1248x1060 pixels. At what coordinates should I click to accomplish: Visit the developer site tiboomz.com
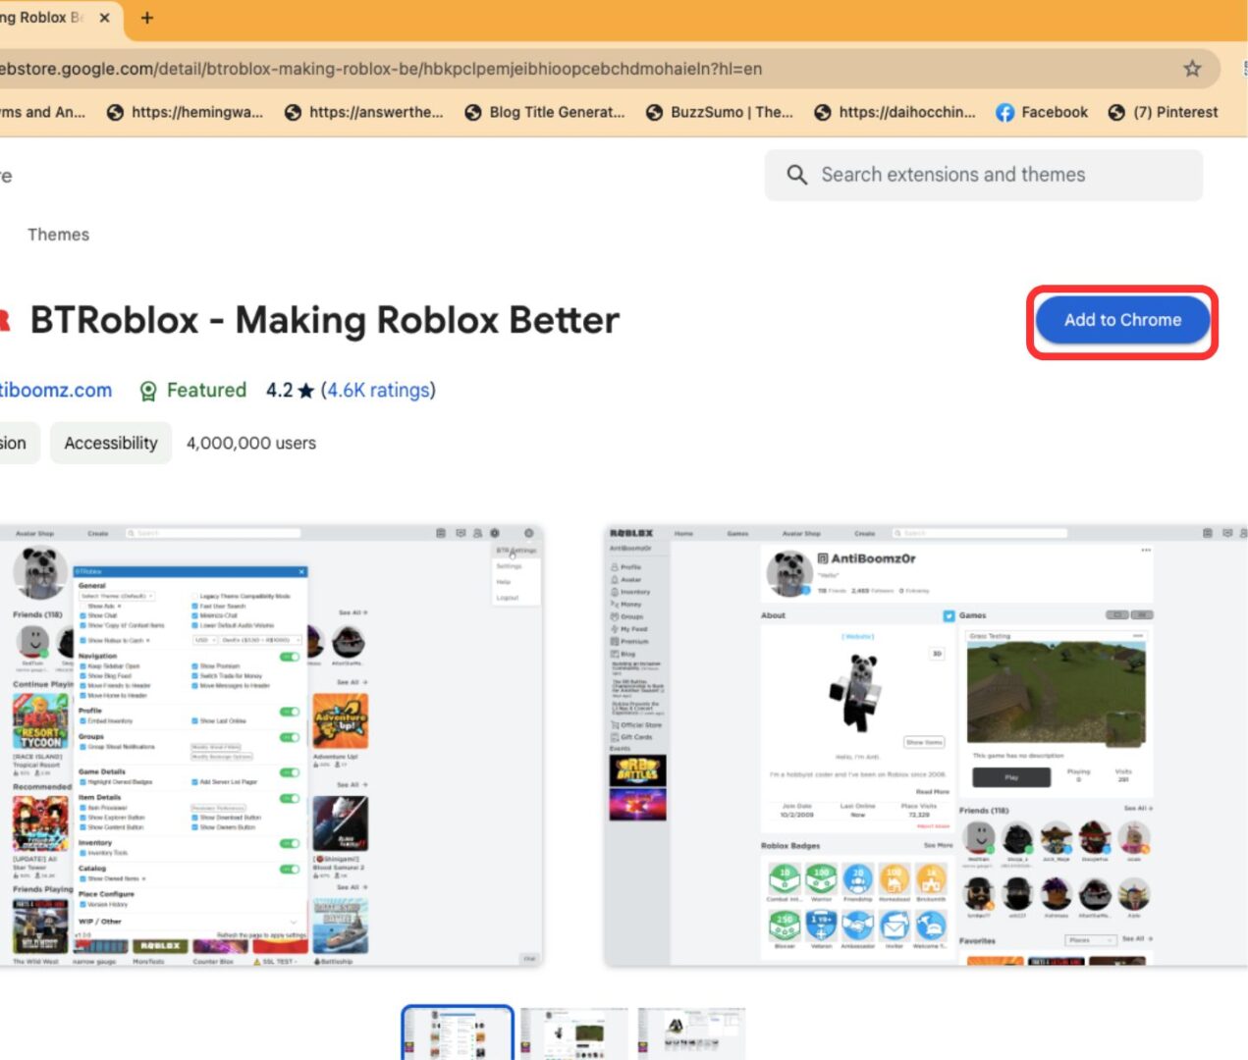pyautogui.click(x=56, y=390)
